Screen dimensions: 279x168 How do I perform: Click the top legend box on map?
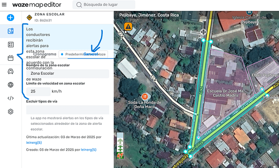click(120, 135)
